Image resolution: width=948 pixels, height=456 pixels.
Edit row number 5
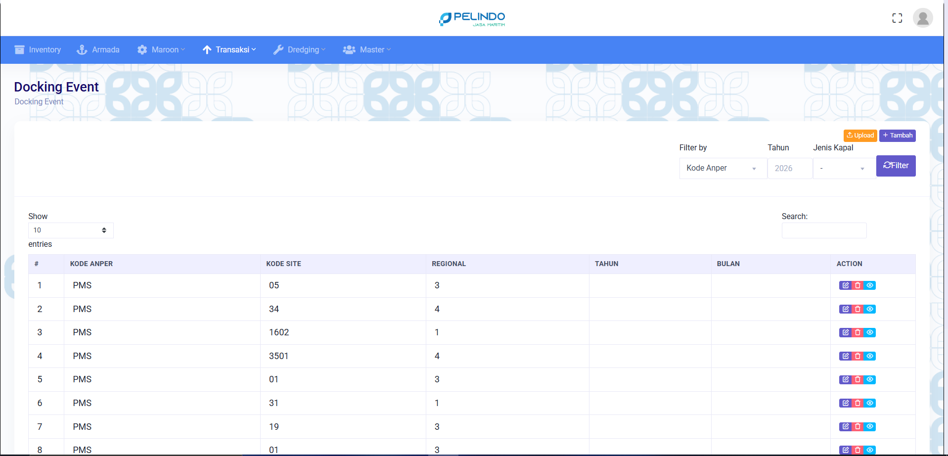pyautogui.click(x=846, y=379)
